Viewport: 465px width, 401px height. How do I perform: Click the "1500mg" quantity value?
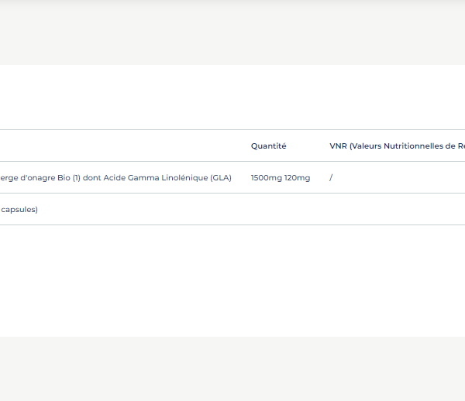[266, 178]
